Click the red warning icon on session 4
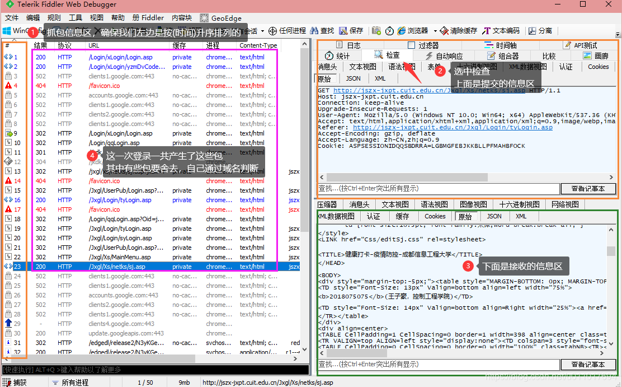Image resolution: width=622 pixels, height=387 pixels. click(8, 86)
